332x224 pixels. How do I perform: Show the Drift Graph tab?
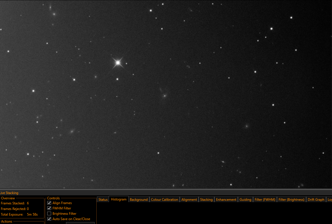(316, 200)
